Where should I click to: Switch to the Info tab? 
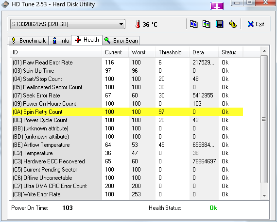click(x=60, y=41)
